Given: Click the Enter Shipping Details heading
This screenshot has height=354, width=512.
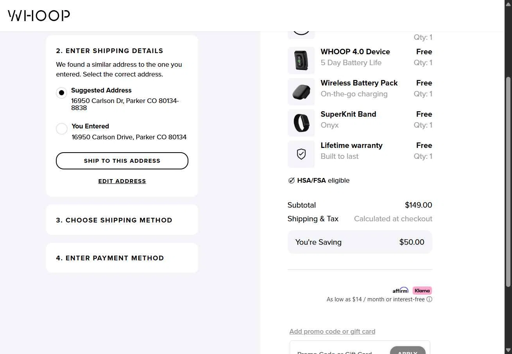Looking at the screenshot, I should click(x=109, y=51).
